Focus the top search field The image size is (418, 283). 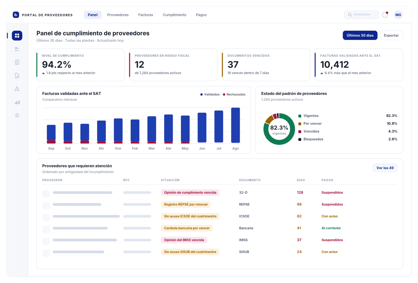[361, 15]
